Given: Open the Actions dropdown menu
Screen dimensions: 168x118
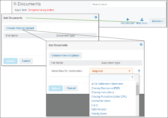Looking at the screenshot, I should (157, 21).
